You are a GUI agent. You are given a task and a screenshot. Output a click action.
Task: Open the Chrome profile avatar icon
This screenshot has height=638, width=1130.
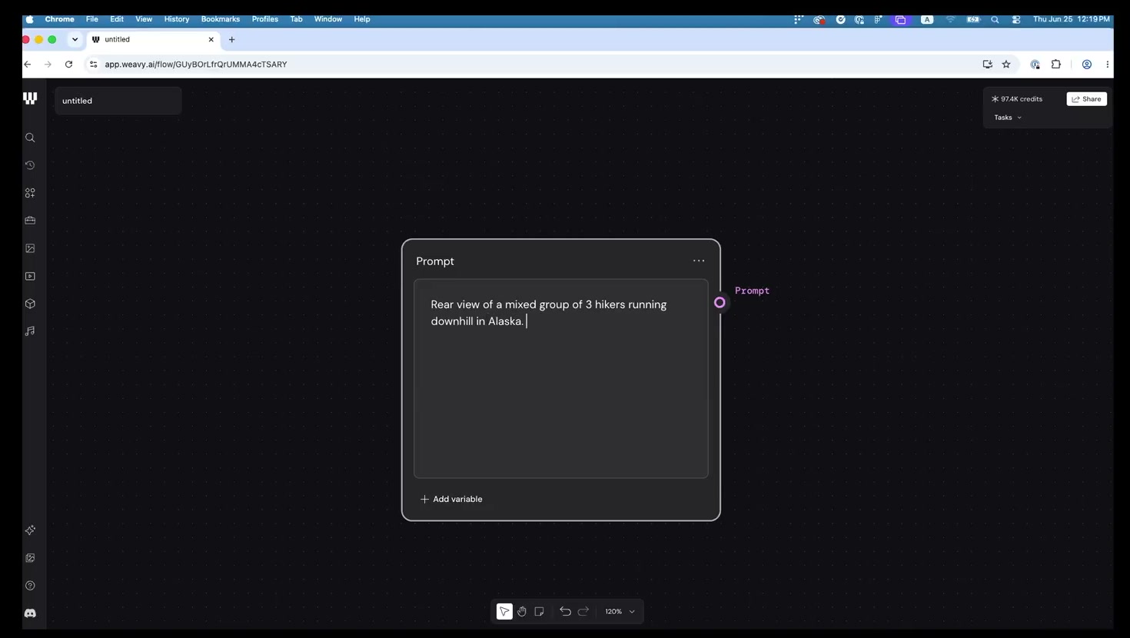point(1087,65)
